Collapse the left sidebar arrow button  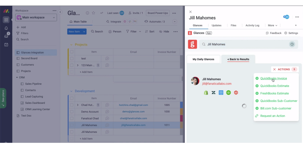pyautogui.click(x=60, y=12)
